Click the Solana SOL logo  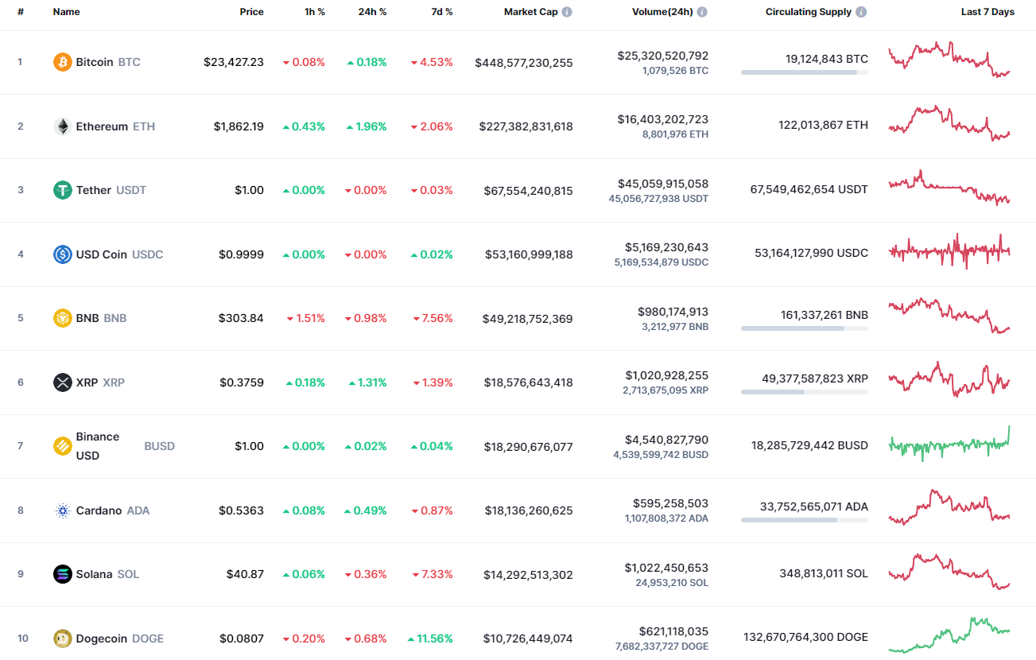tap(61, 573)
